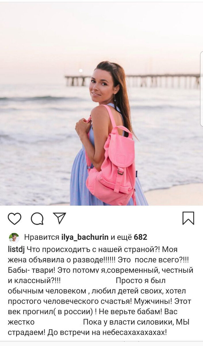
Task: Open comments via speech bubble icon
Action: pos(37,219)
